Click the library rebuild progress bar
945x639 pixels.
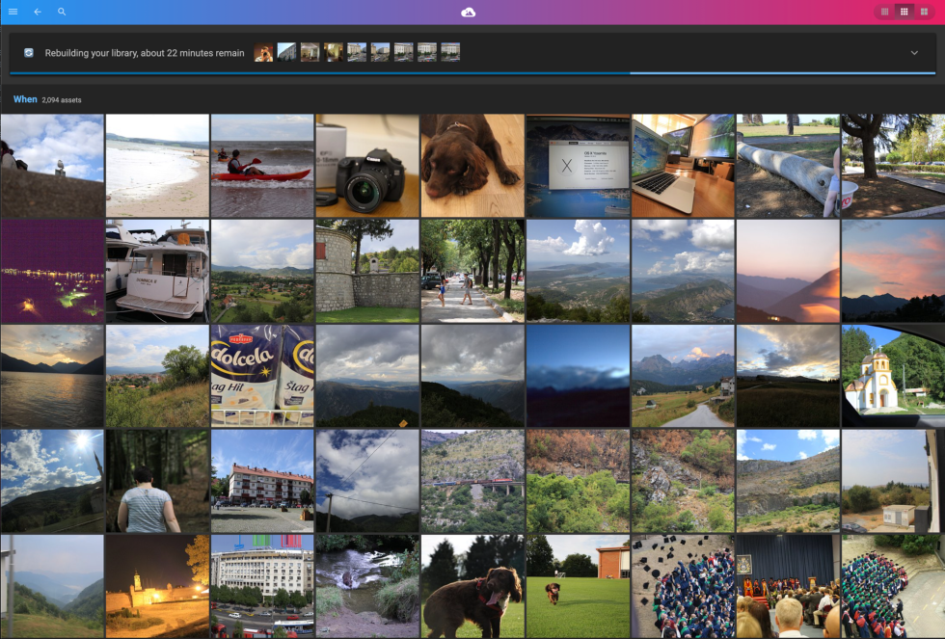[x=472, y=72]
